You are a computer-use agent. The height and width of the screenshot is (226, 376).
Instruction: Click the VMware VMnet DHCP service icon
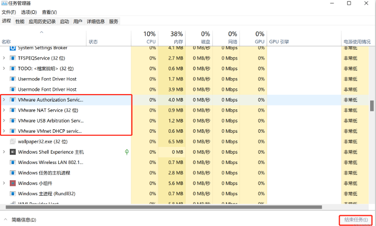[x=13, y=131]
